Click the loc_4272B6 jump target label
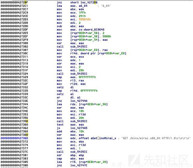Image resolution: width=193 pixels, height=168 pixels. (x=90, y=2)
